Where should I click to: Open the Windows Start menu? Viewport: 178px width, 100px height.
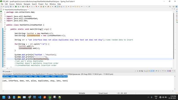(x=4, y=97)
